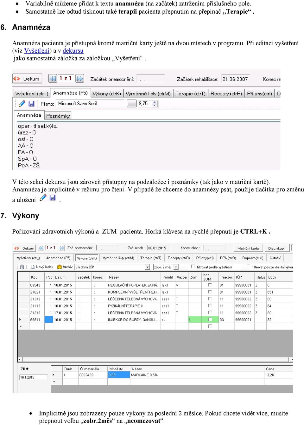Click the 'Kód' column header

37,277
